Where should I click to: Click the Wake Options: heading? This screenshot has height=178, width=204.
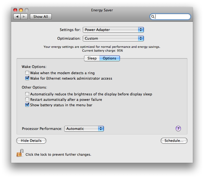click(x=34, y=67)
